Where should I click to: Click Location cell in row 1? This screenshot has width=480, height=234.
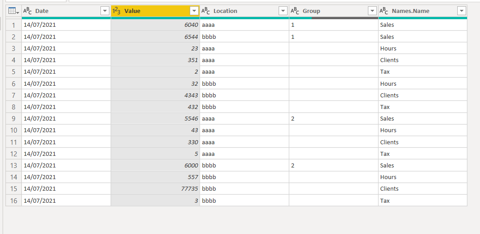point(244,25)
